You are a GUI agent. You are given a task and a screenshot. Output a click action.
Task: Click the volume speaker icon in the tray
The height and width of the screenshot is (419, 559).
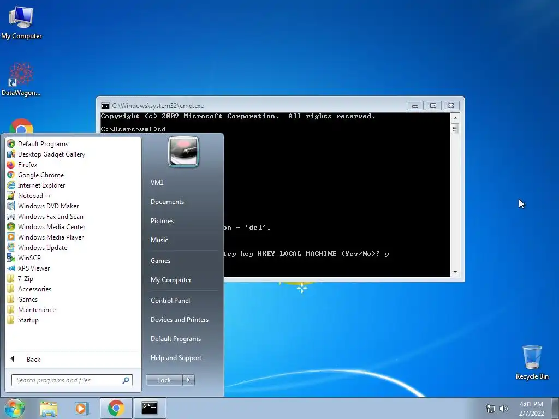[x=504, y=409]
